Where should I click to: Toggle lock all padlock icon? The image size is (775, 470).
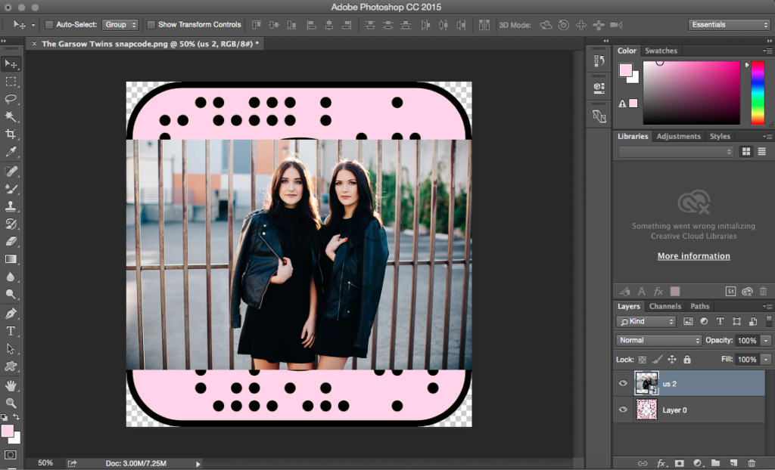pos(687,360)
